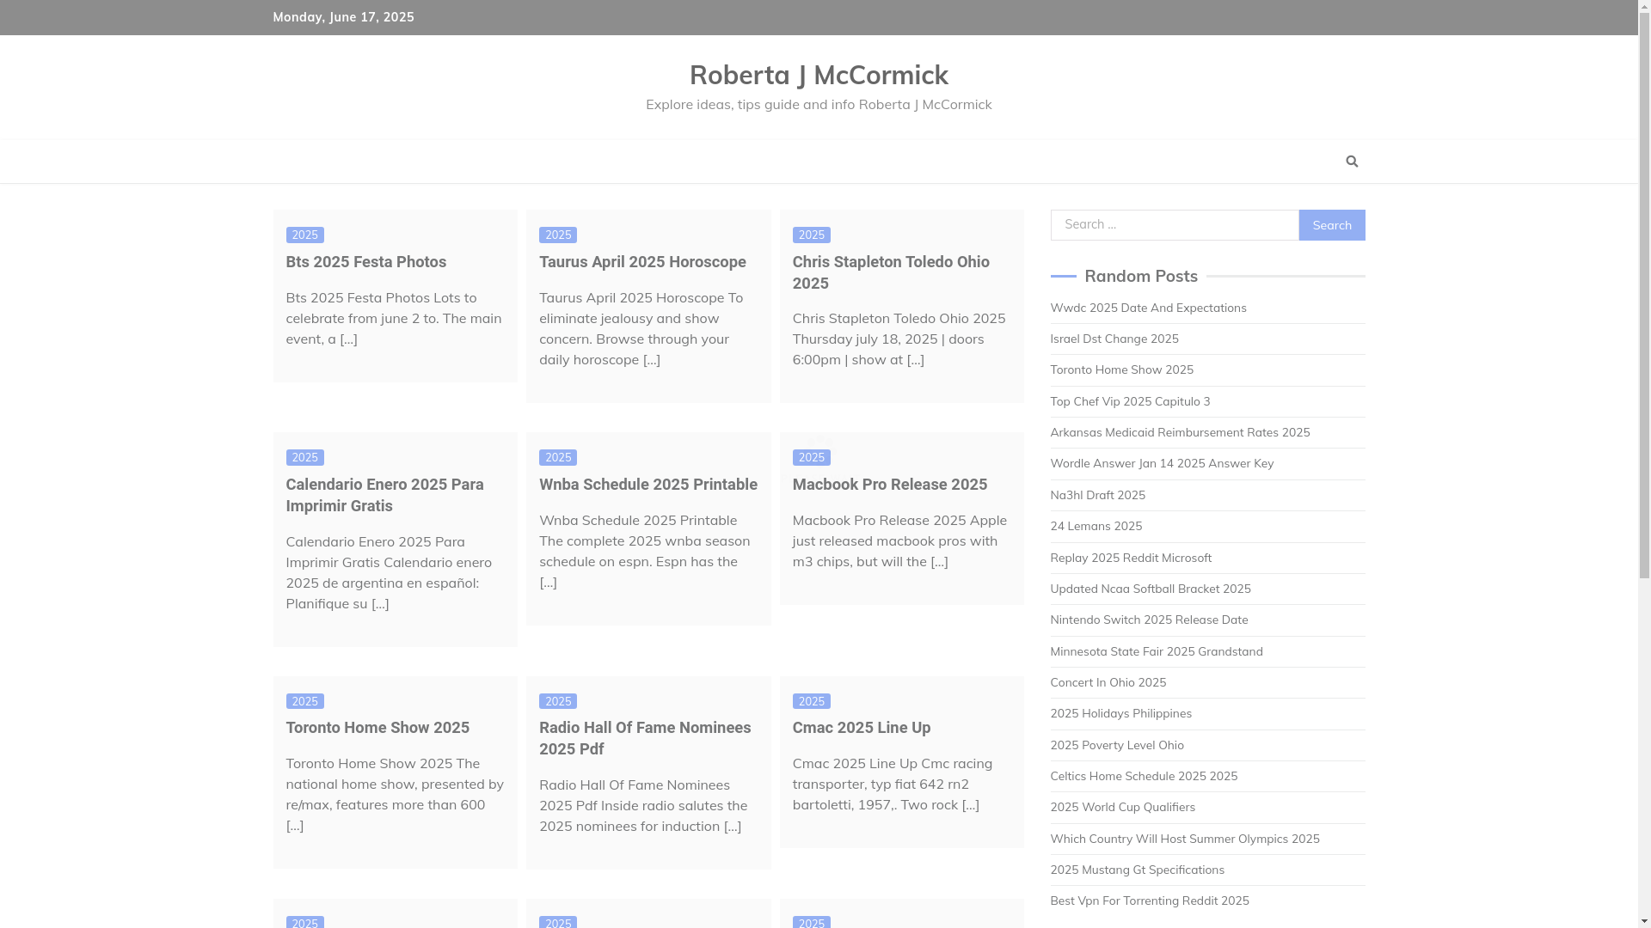Open 2025 Poverty Level Ohio link
This screenshot has width=1651, height=928.
[1117, 745]
